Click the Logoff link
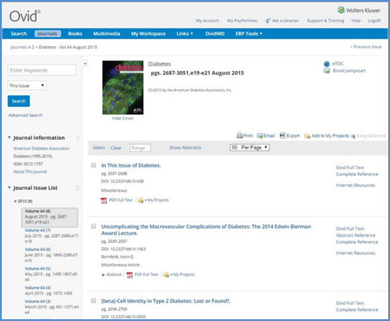 (374, 21)
